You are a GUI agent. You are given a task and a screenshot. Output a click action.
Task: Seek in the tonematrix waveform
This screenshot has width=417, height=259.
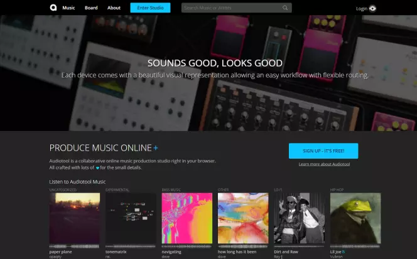[131, 246]
